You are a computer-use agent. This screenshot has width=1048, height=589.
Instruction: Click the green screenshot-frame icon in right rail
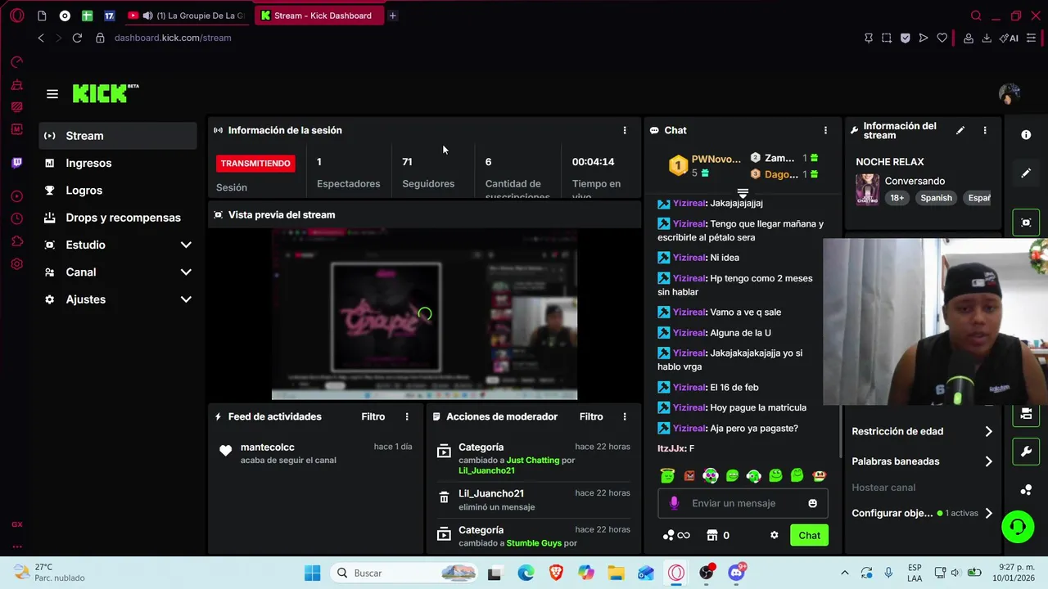(1026, 223)
